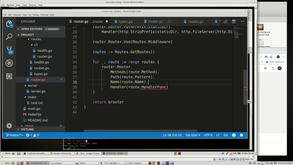This screenshot has width=293, height=165.
Task: Click the editor's horizontal scrollbar
Action: [x=141, y=131]
